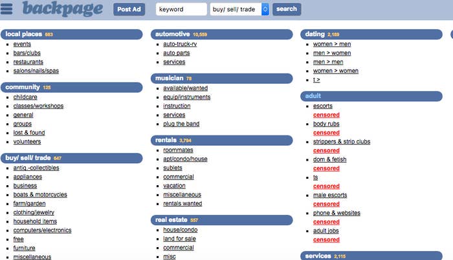
Task: Open the apt/condo/house link
Action: click(x=185, y=159)
